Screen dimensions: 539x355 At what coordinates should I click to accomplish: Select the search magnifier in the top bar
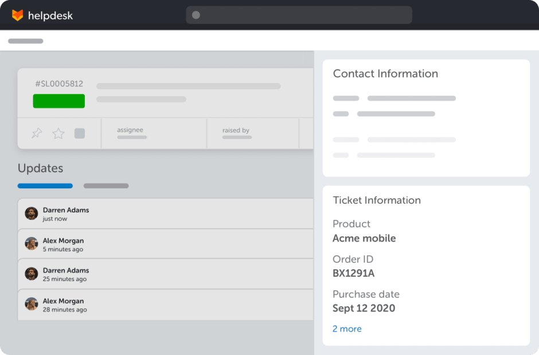[196, 15]
